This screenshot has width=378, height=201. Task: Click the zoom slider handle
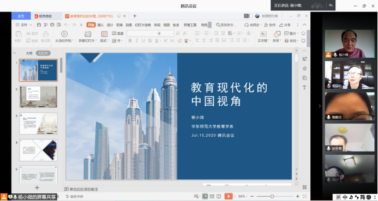pyautogui.click(x=272, y=197)
